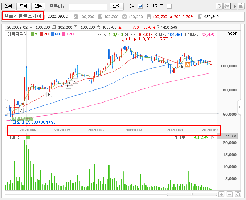Click the 60,000 price axis label
The image size is (246, 200).
pyautogui.click(x=230, y=114)
